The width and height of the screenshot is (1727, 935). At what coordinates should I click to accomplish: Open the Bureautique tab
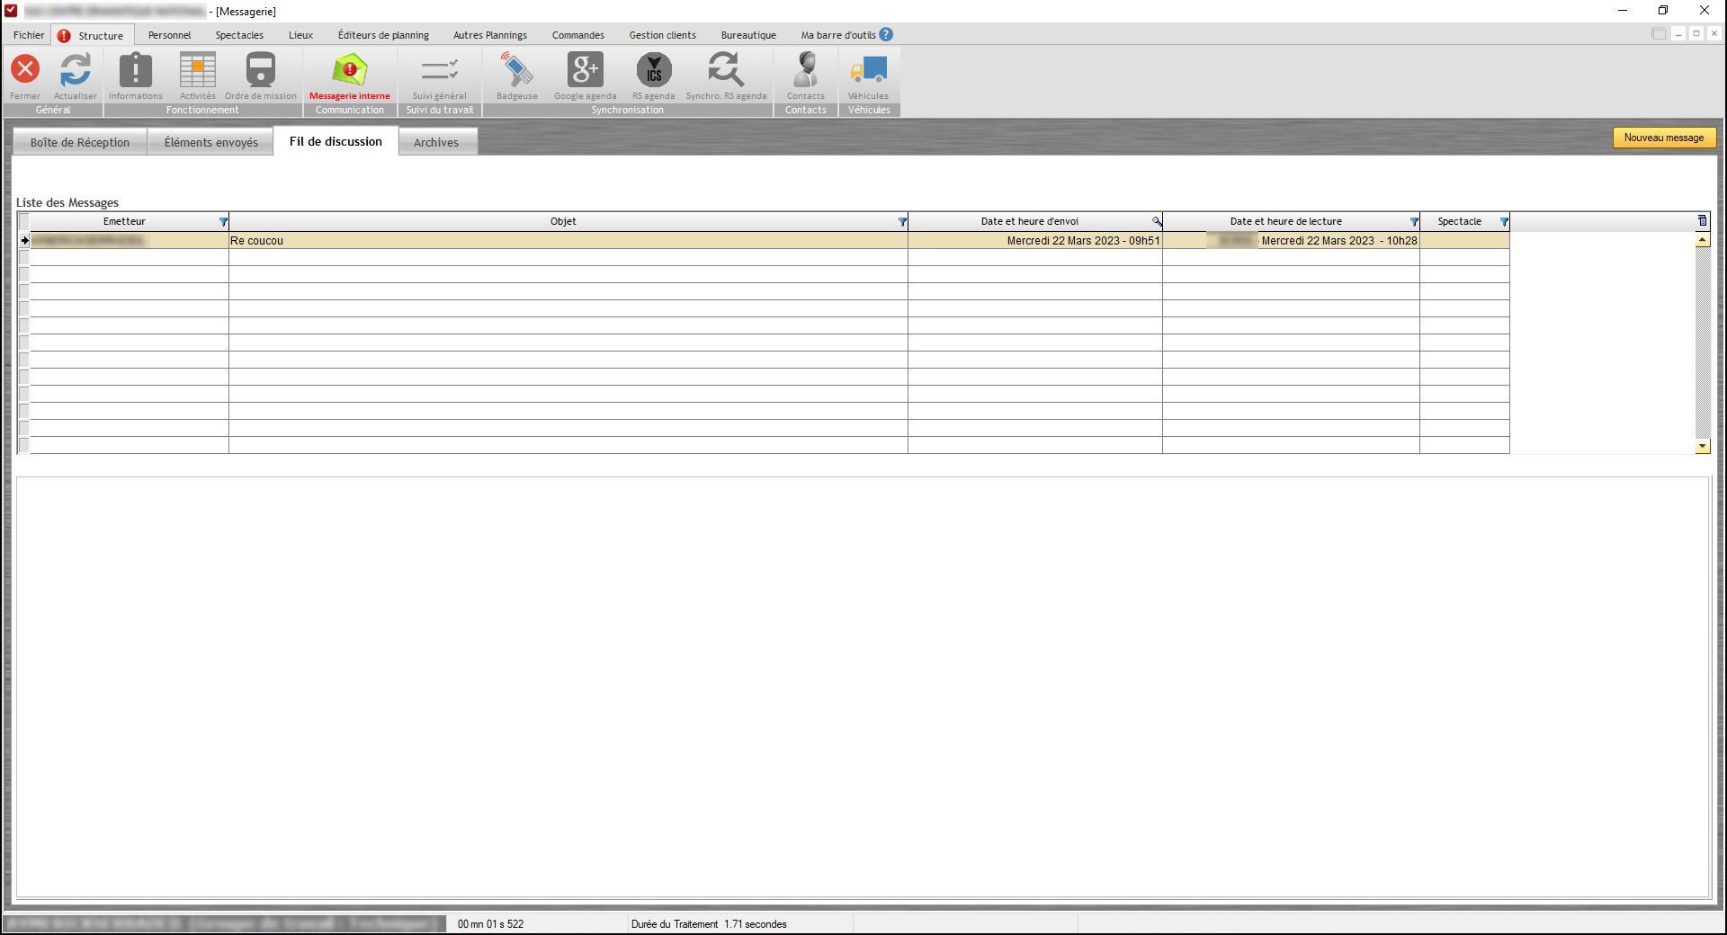pos(748,35)
